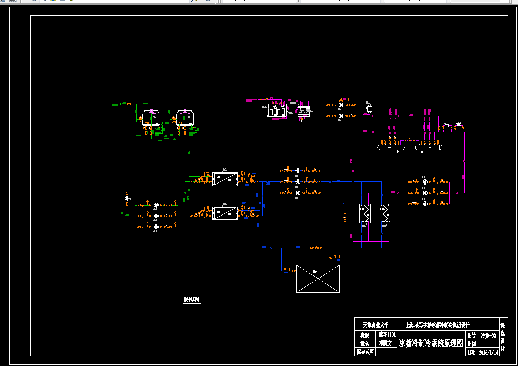Click the top green cooling water pump
Image resolution: width=518 pixels, height=366 pixels.
(157, 205)
